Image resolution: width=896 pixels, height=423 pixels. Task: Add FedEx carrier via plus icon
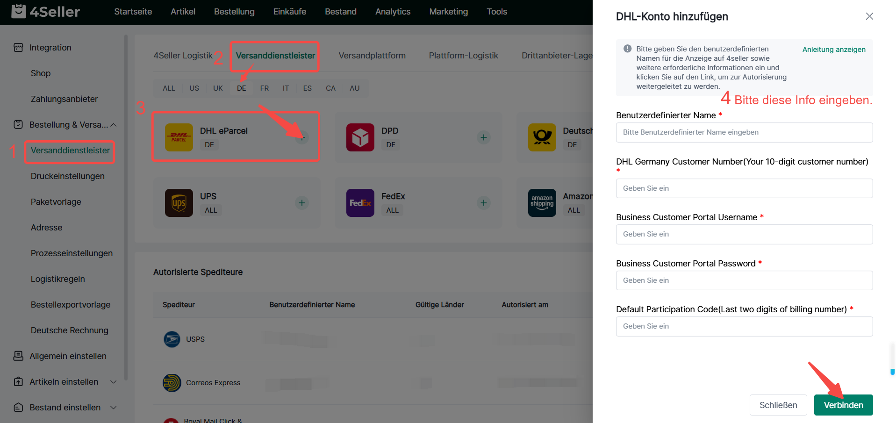click(x=483, y=203)
